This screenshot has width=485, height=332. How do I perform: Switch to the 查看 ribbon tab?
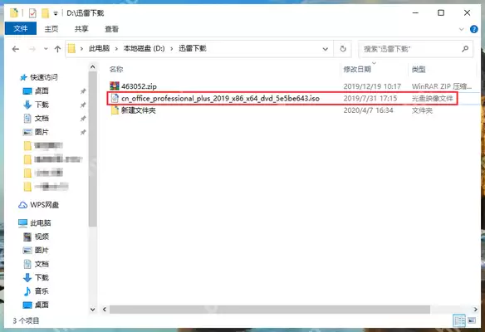(x=111, y=29)
